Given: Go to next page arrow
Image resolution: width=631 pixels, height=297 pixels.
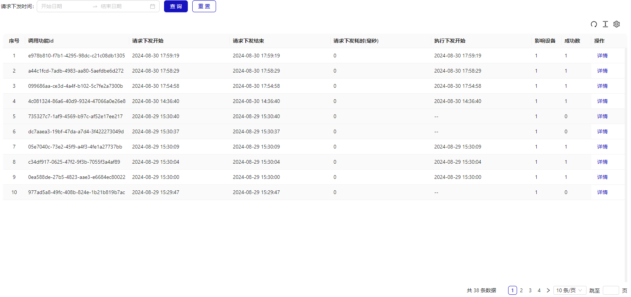Looking at the screenshot, I should pos(548,290).
